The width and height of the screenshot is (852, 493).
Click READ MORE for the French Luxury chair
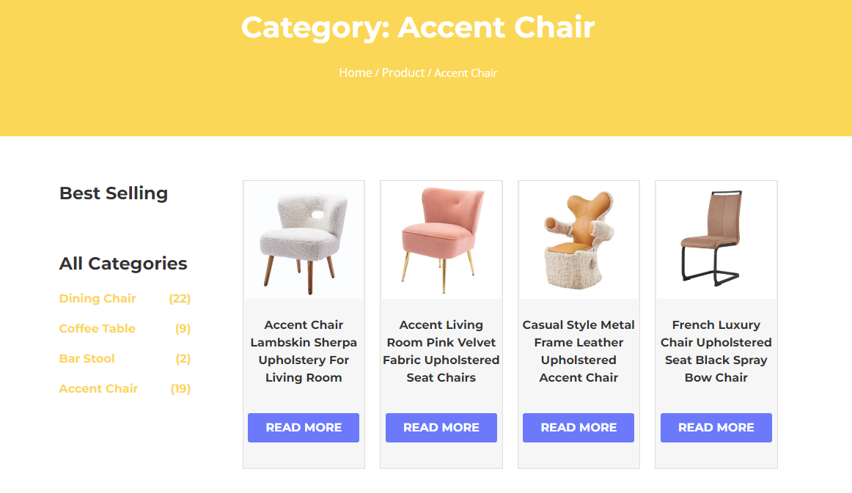point(716,428)
